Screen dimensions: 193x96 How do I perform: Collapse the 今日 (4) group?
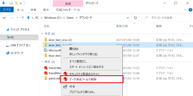click(42, 33)
